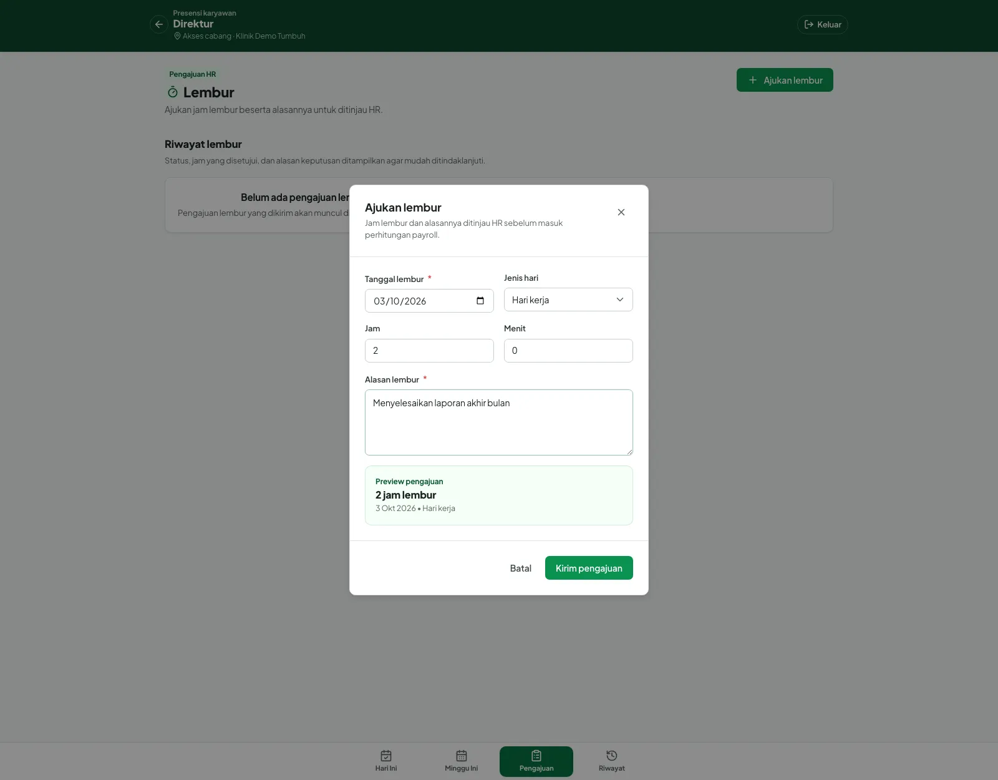
Task: Focus the Alasan lembur text area
Action: (499, 422)
